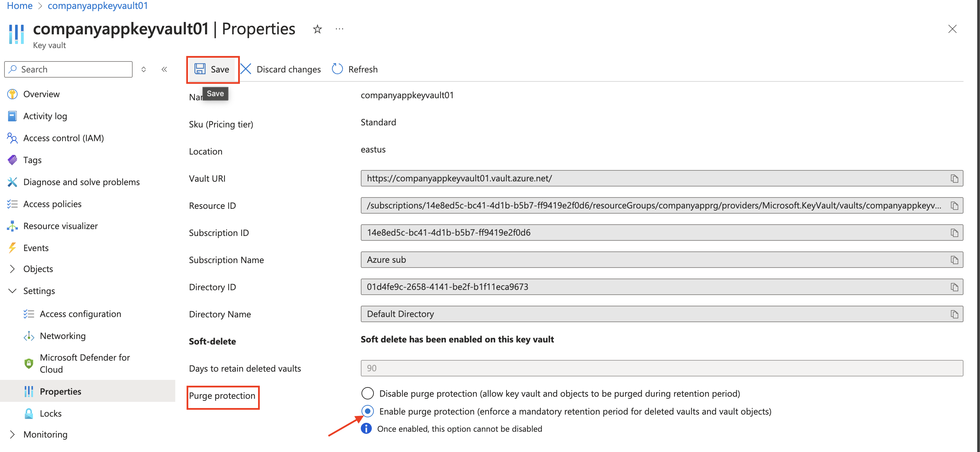This screenshot has width=980, height=452.
Task: Click the Directory Name field 'Default Directory'
Action: click(x=661, y=314)
